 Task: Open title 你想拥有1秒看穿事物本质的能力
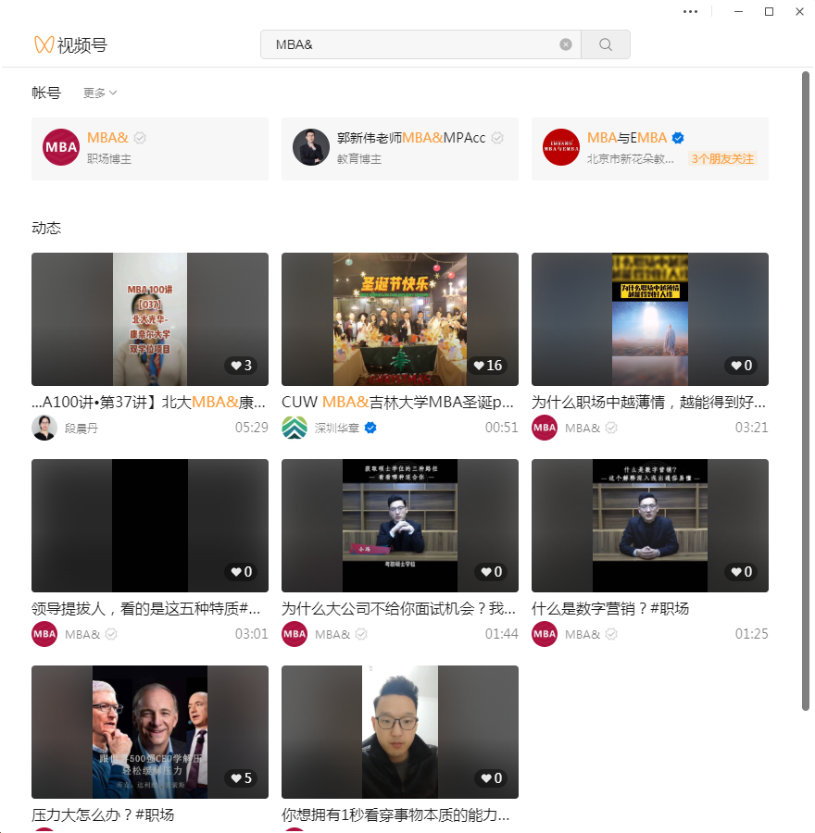(x=396, y=814)
